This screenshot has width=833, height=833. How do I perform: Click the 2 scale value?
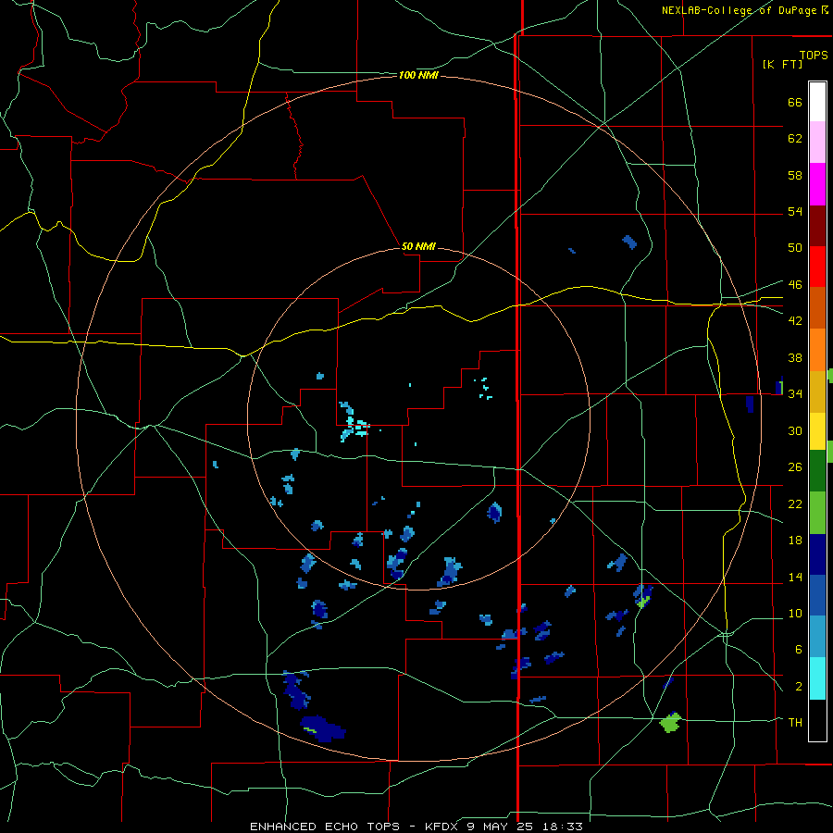pyautogui.click(x=798, y=686)
